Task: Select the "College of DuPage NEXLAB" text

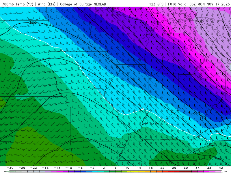Action: point(83,4)
